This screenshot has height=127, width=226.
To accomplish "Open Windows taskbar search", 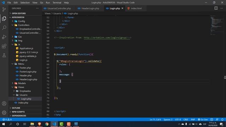I will pos(11,124).
